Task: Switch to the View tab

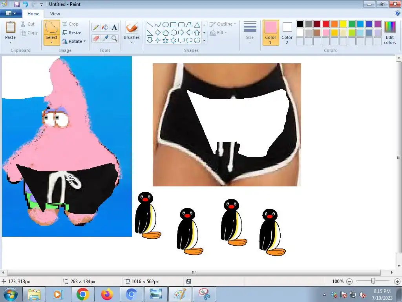Action: (x=55, y=14)
